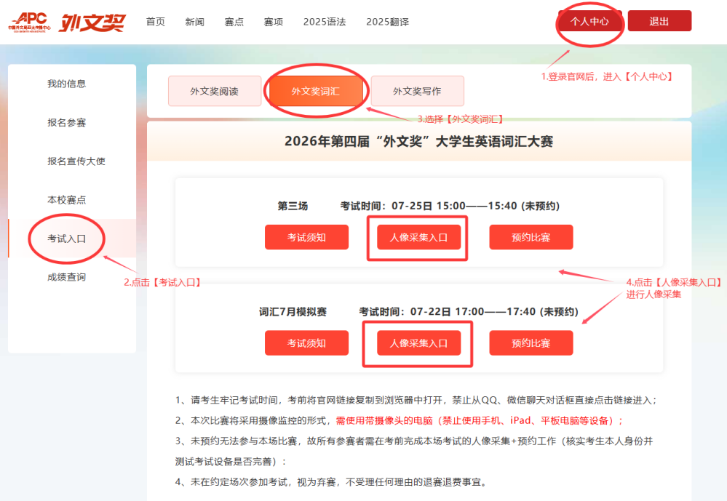The image size is (727, 501).
Task: Click notice line 4 about 视为弃赛
Action: (x=332, y=482)
